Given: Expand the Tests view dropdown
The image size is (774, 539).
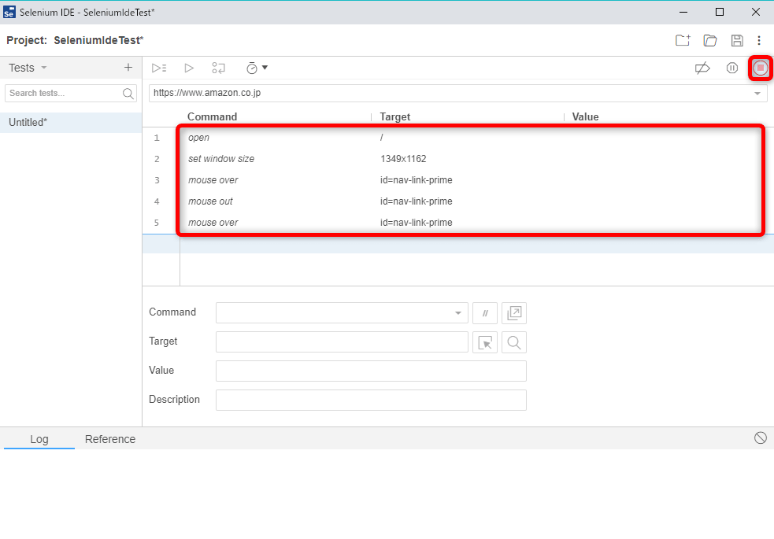Looking at the screenshot, I should point(43,68).
